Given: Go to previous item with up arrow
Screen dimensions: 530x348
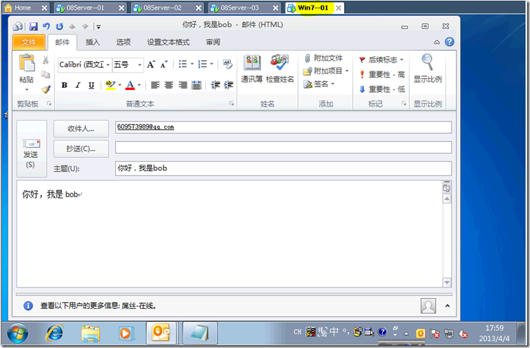Looking at the screenshot, I should pos(72,26).
